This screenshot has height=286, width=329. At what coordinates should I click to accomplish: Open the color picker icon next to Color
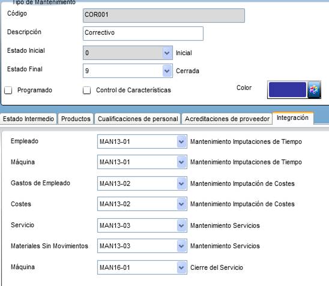tap(314, 90)
